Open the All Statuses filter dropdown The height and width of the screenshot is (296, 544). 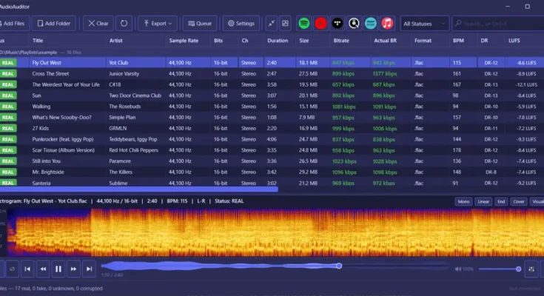(424, 24)
